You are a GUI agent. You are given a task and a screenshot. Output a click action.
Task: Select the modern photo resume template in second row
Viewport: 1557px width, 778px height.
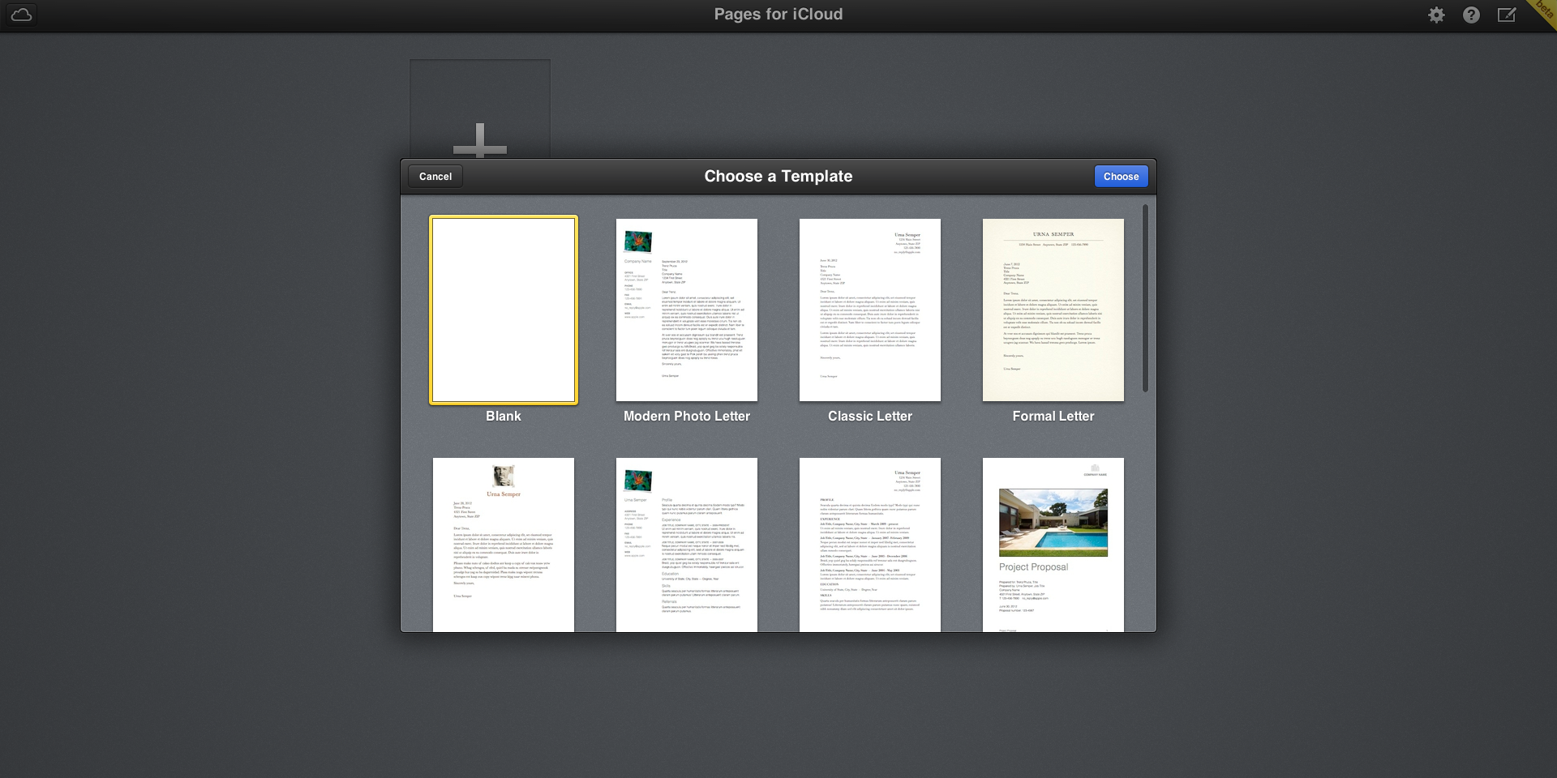point(687,545)
